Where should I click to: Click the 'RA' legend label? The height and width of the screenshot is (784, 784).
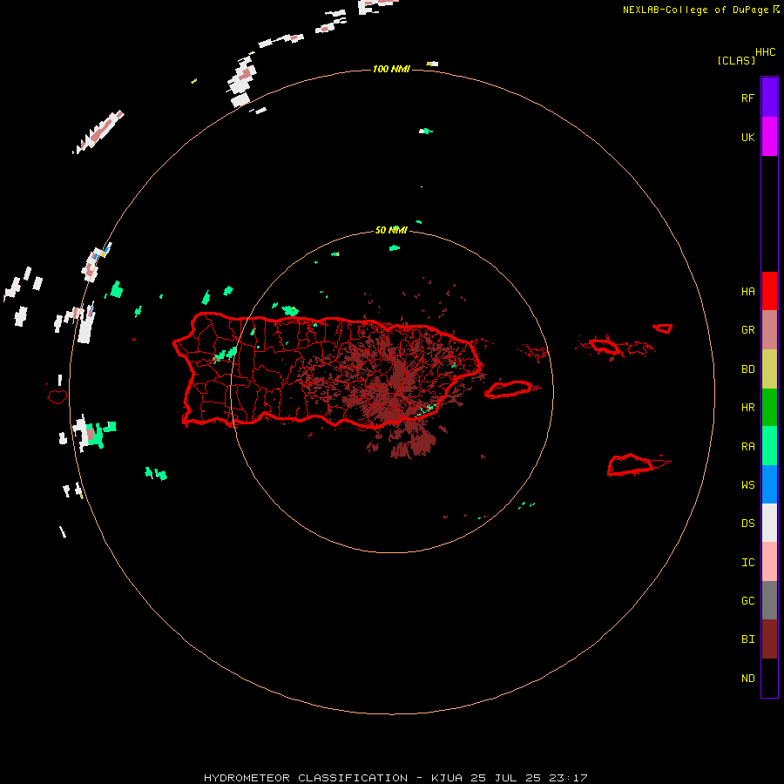(747, 447)
